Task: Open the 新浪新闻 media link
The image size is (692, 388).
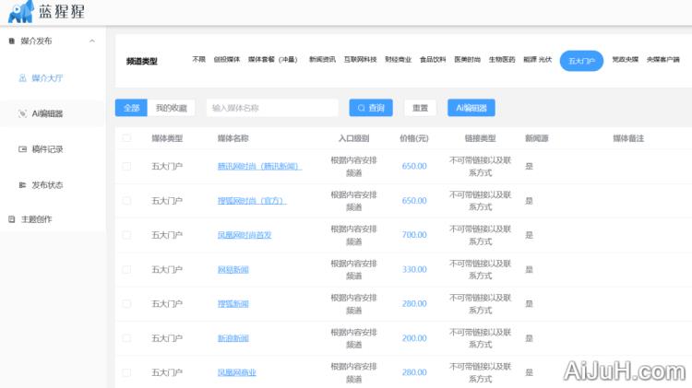Action: point(233,338)
